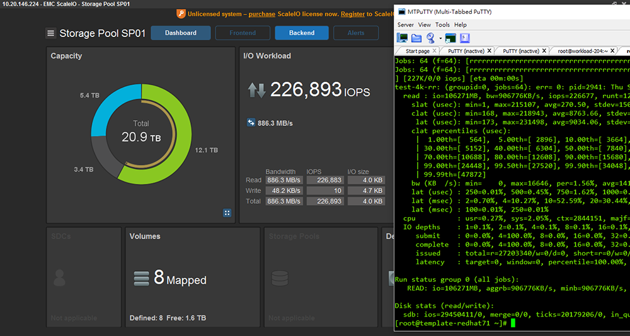Click the test-4k-rr job line in terminal
The width and height of the screenshot is (630, 336).
coord(512,87)
